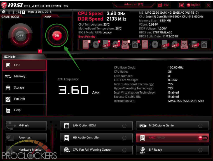Click the 11:48 time display

coord(17,12)
